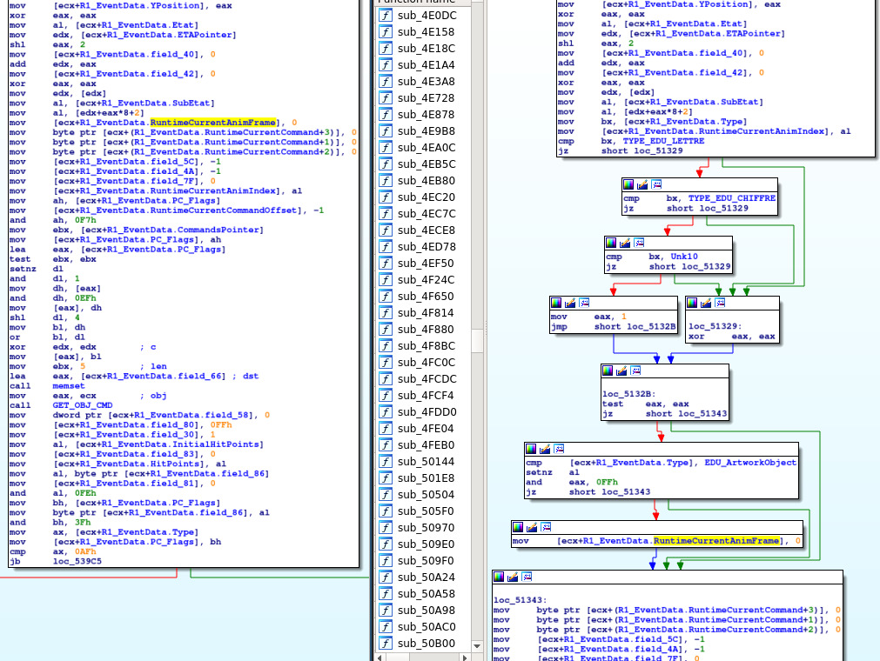
Task: Click the color icon on the EDU_ArtworkObject node
Action: [531, 449]
